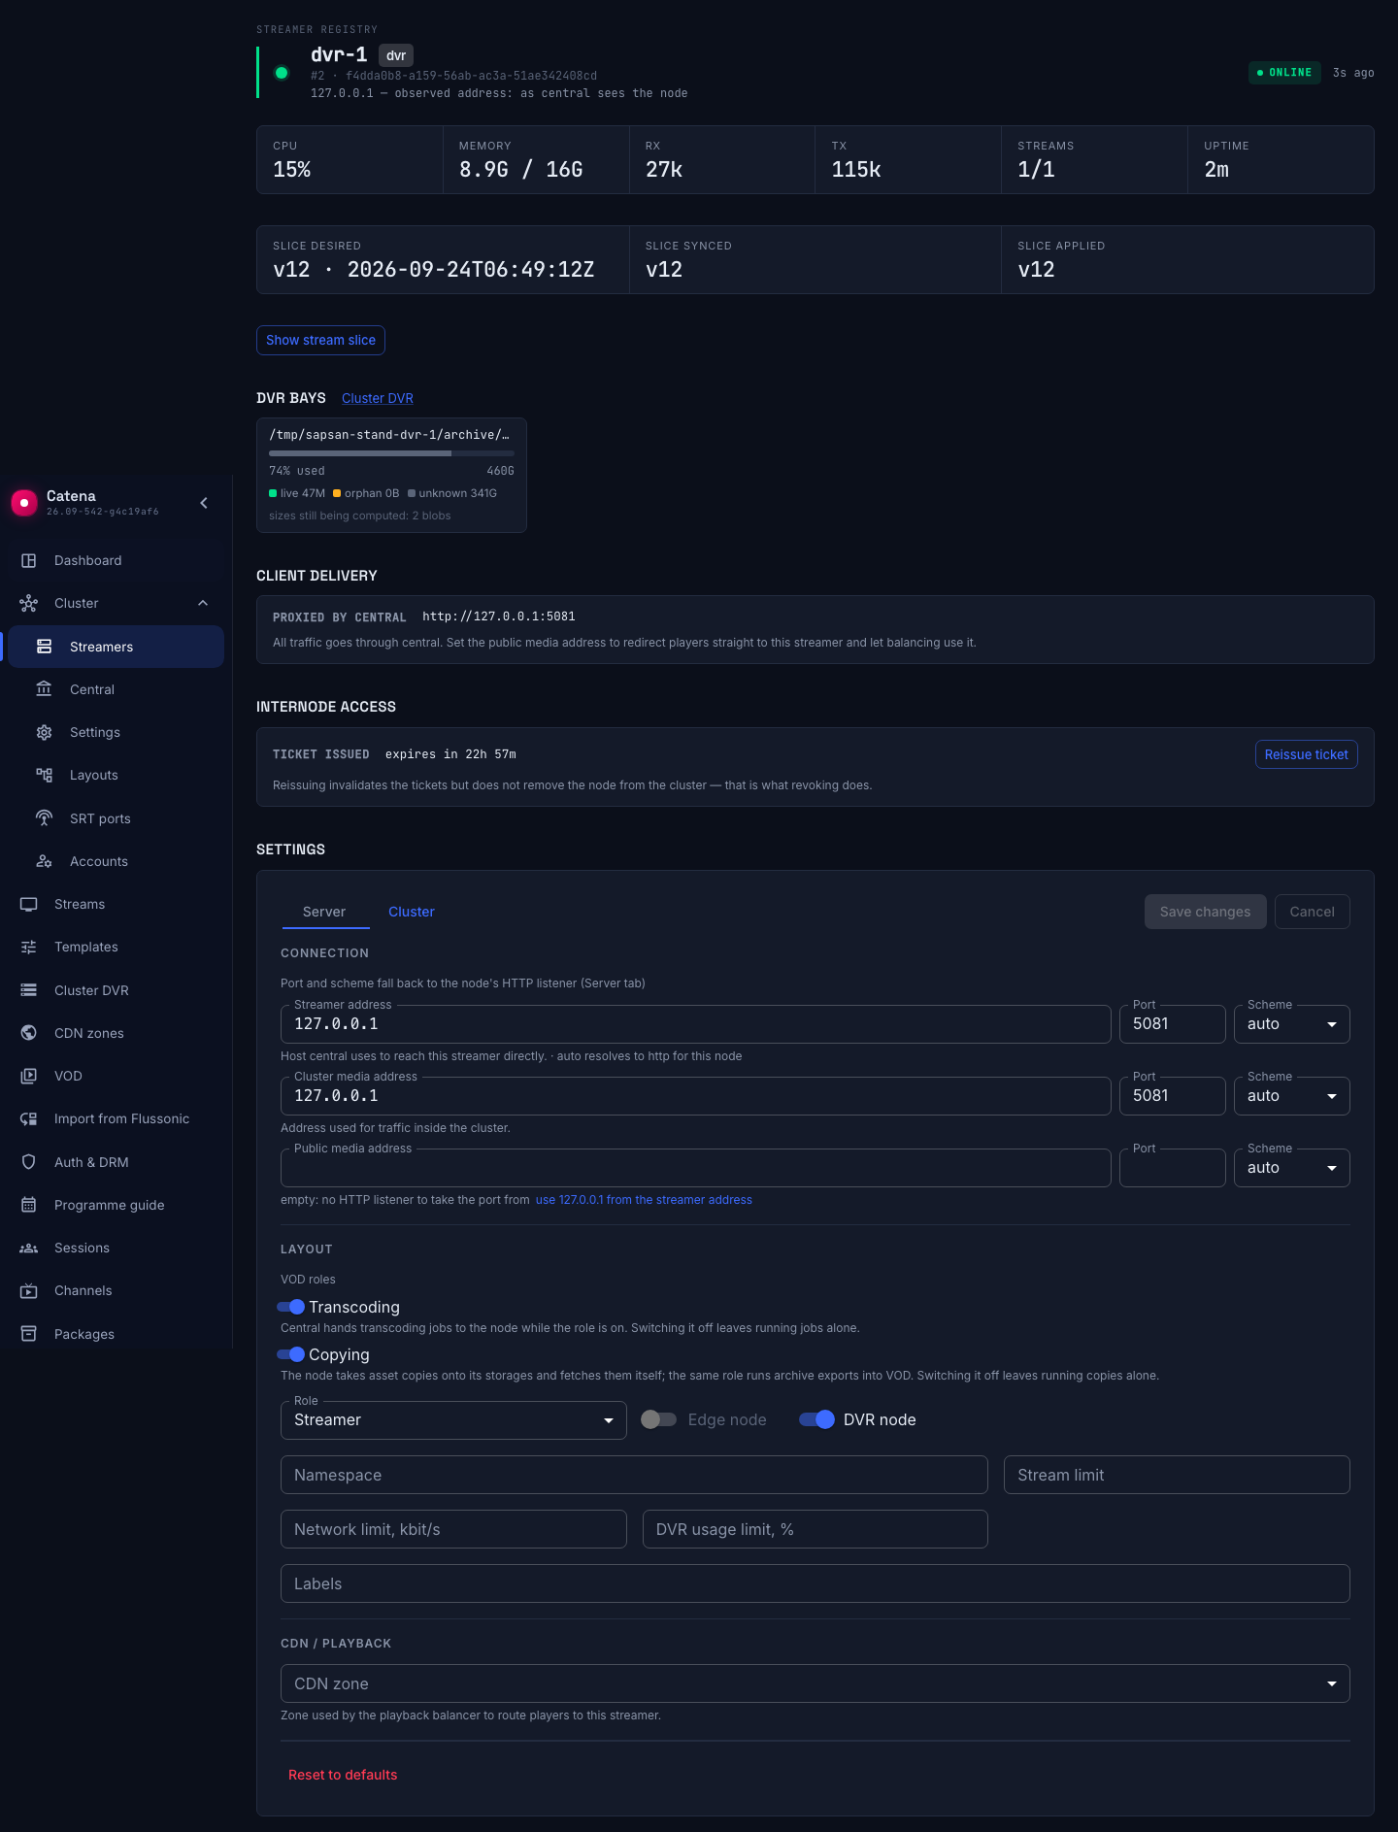
Task: Click the SRT ports antenna icon
Action: pos(44,818)
